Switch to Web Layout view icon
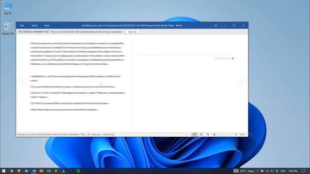The width and height of the screenshot is (310, 174). pyautogui.click(x=208, y=134)
